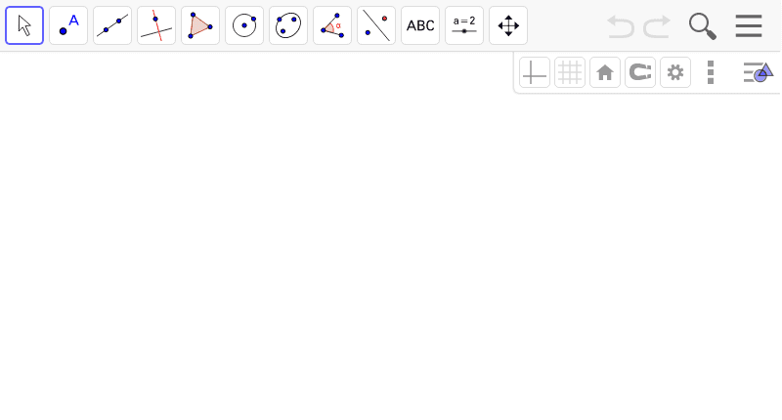Select the Polygon tool
This screenshot has width=782, height=420.
click(x=200, y=25)
